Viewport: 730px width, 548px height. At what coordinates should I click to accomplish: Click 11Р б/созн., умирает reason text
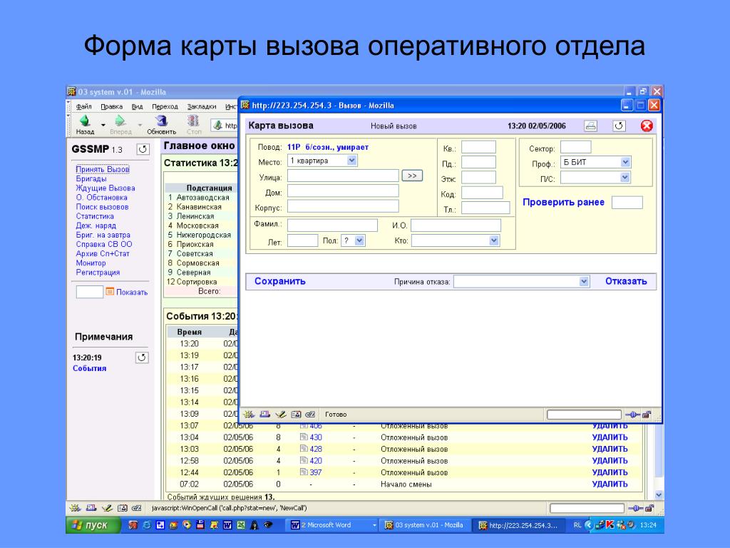[x=328, y=147]
